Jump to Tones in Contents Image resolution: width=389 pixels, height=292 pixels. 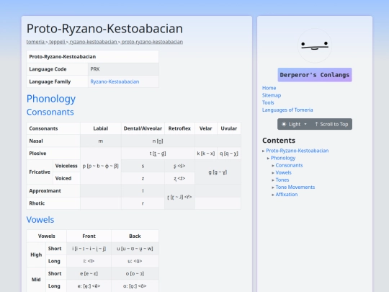click(282, 180)
